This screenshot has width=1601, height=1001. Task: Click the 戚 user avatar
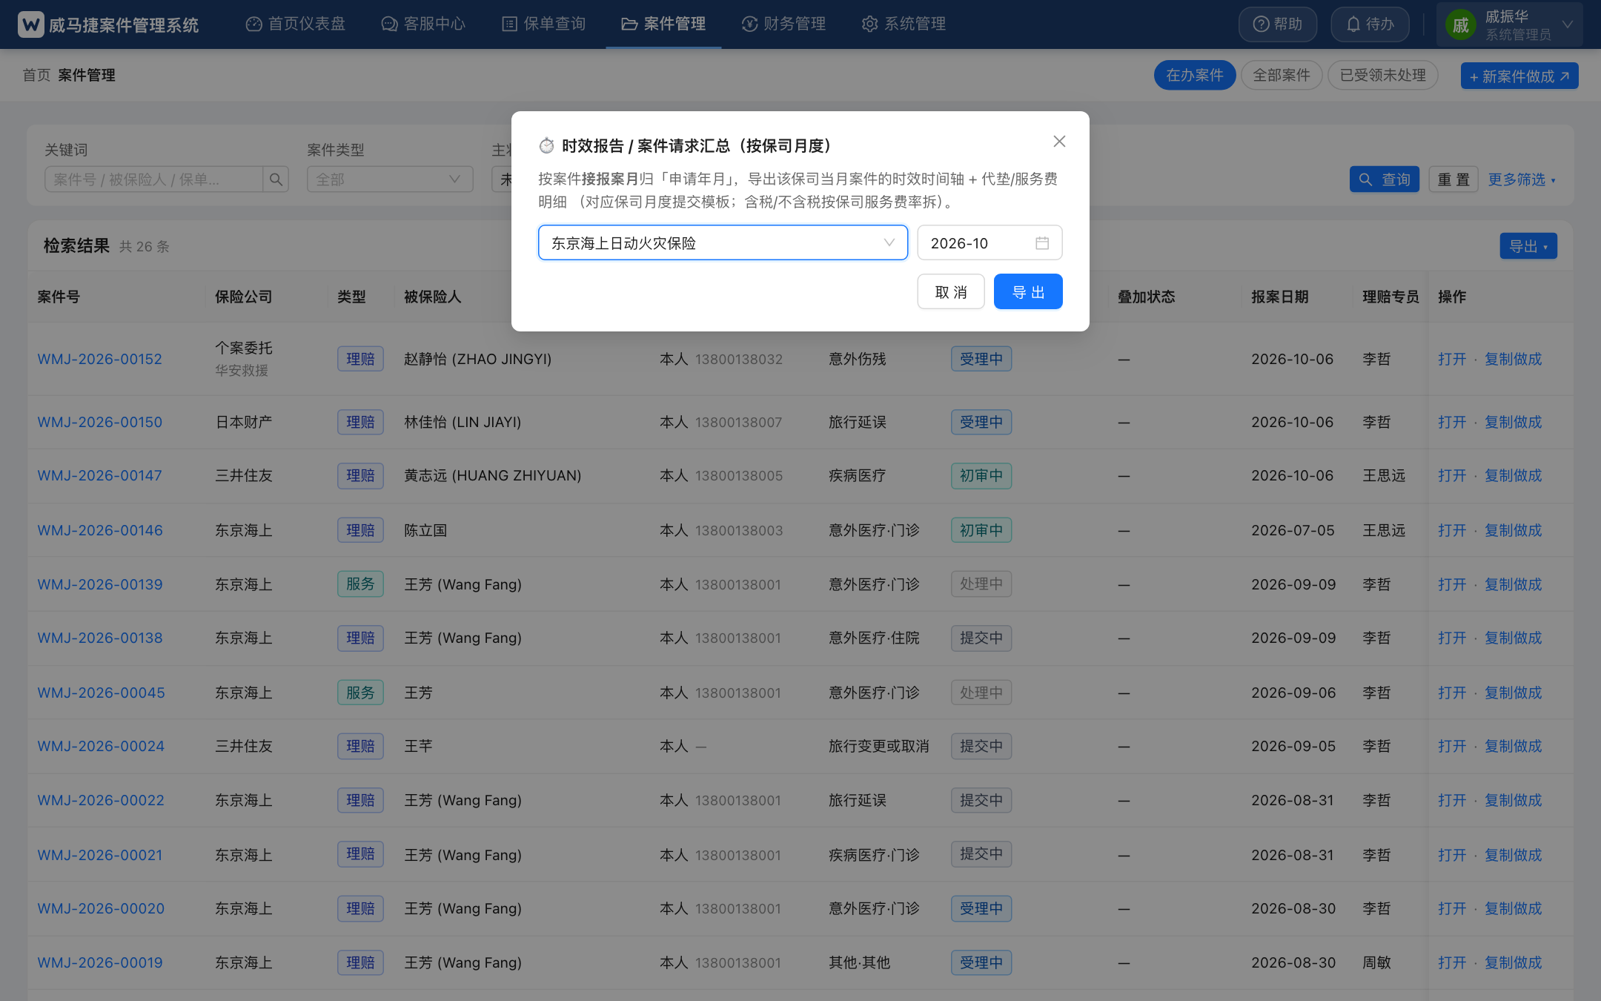(x=1460, y=25)
